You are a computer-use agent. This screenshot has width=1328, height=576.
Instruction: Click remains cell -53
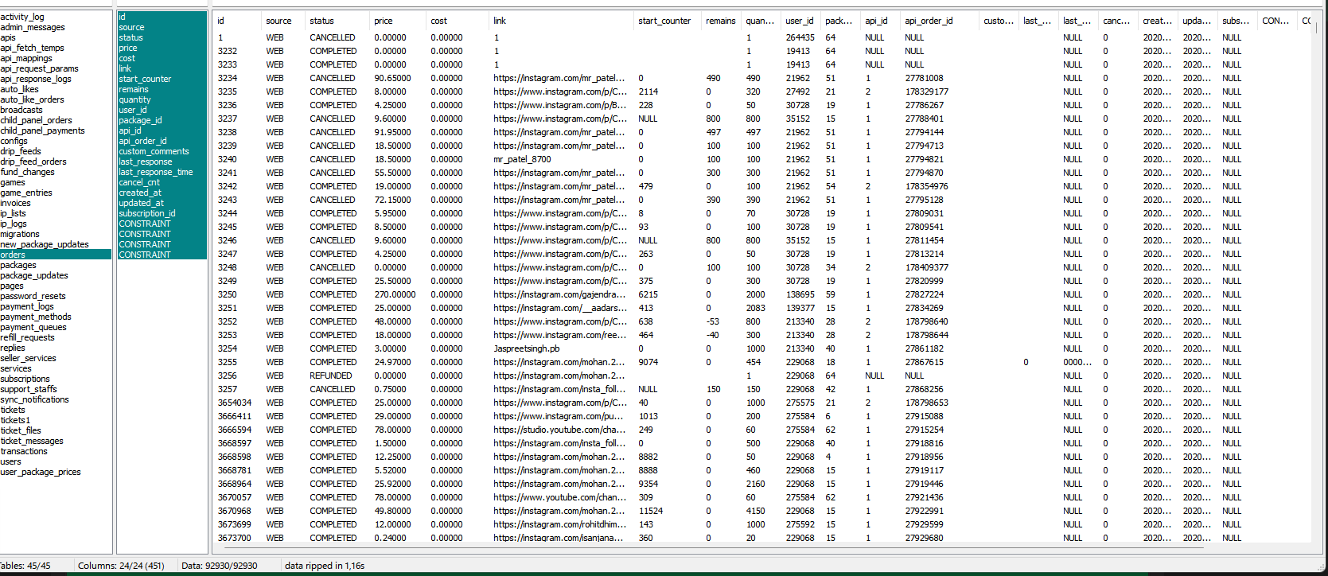713,321
